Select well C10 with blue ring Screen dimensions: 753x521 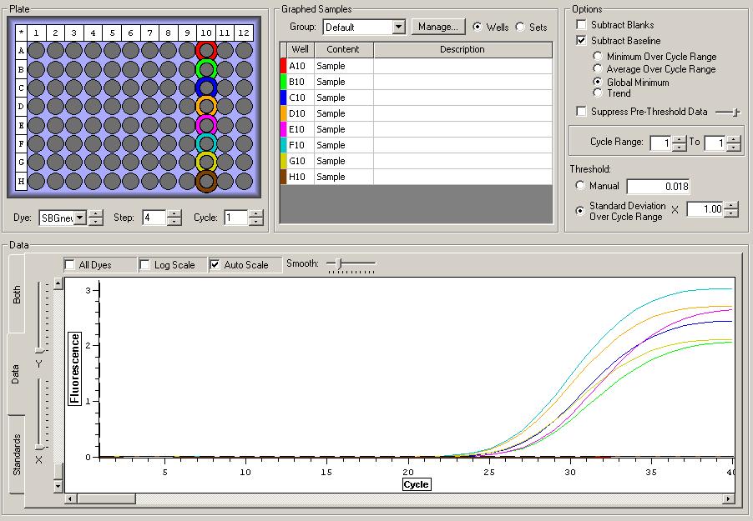(206, 88)
